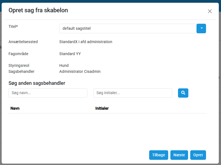Click the Styringsreol label

[19, 65]
